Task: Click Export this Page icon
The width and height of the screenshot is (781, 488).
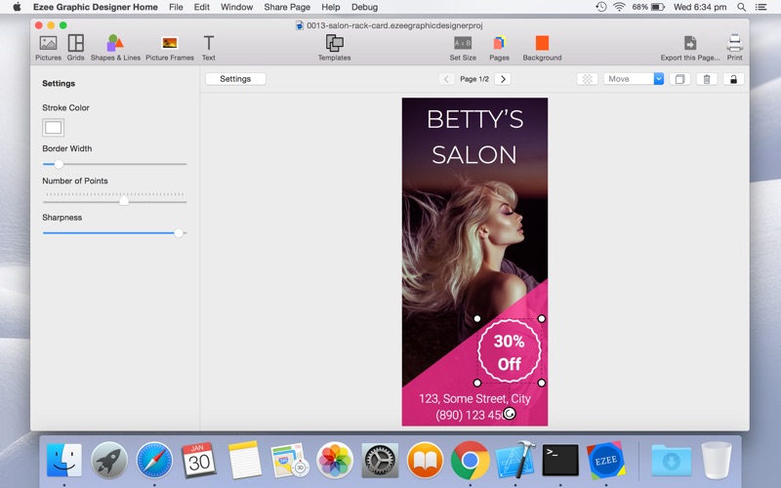Action: tap(689, 44)
